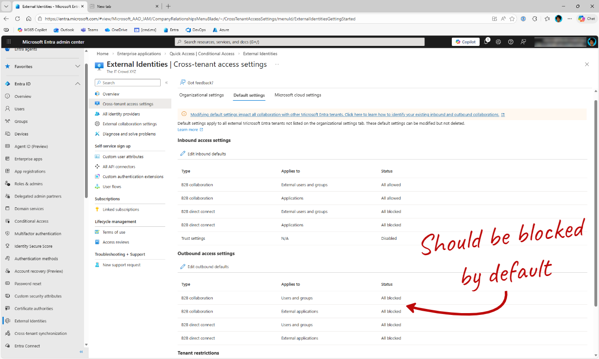Open Copilot in Entra admin center header
This screenshot has width=599, height=359.
466,42
